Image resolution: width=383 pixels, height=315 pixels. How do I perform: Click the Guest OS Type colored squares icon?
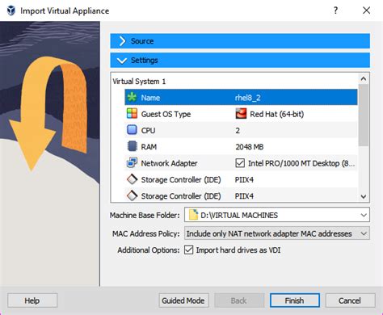click(x=132, y=114)
